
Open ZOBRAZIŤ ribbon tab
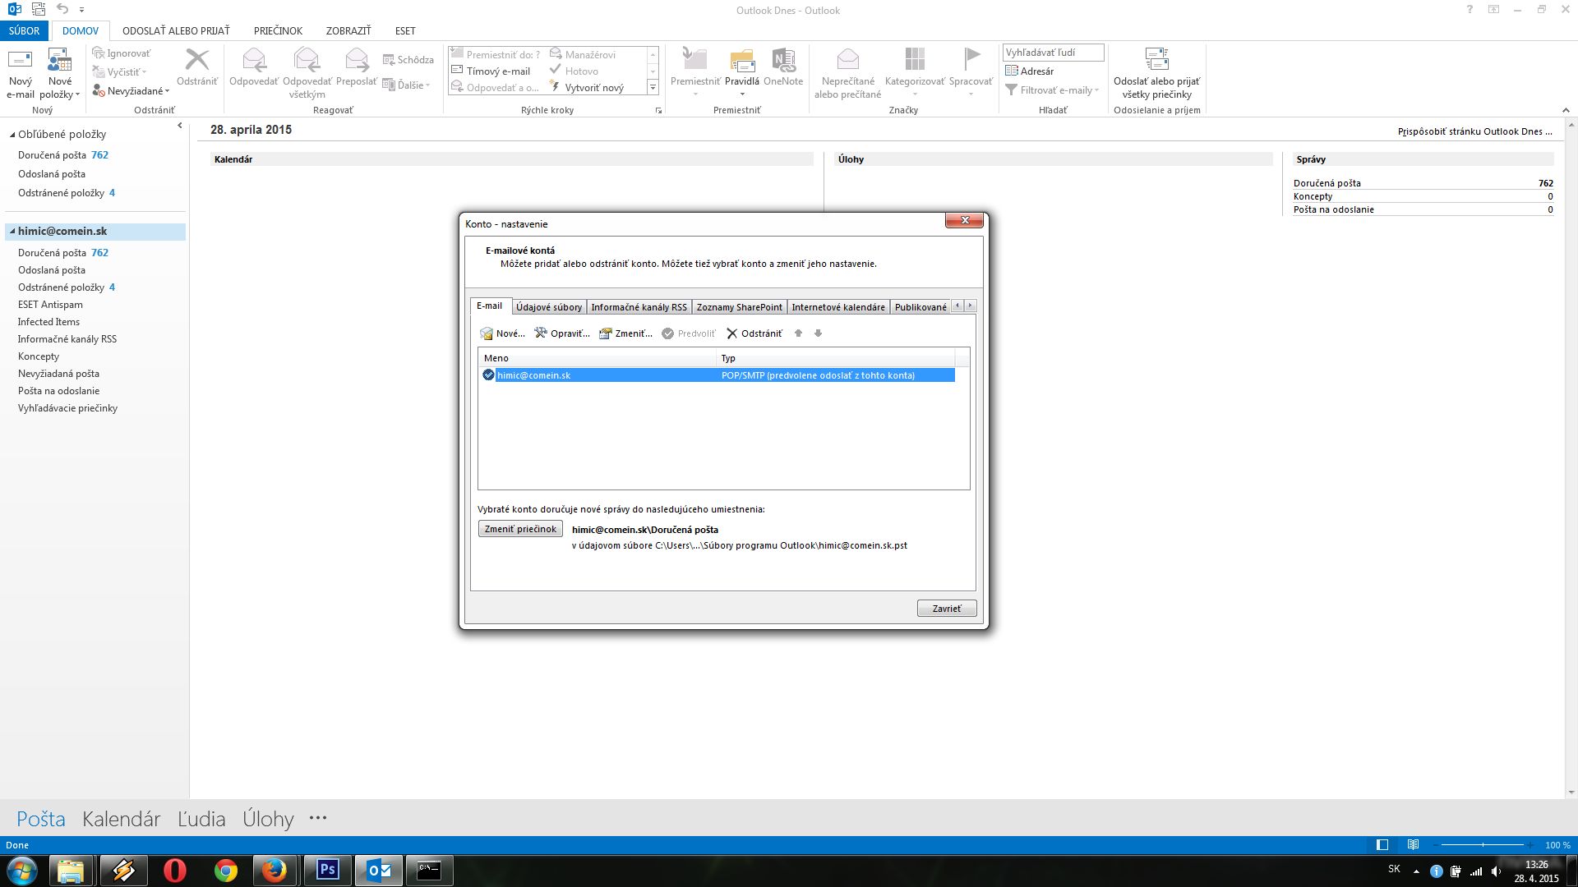coord(348,31)
